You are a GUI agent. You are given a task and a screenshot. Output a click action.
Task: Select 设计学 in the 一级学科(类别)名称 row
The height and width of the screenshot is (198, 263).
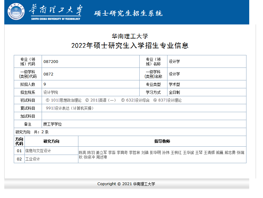pyautogui.click(x=174, y=74)
